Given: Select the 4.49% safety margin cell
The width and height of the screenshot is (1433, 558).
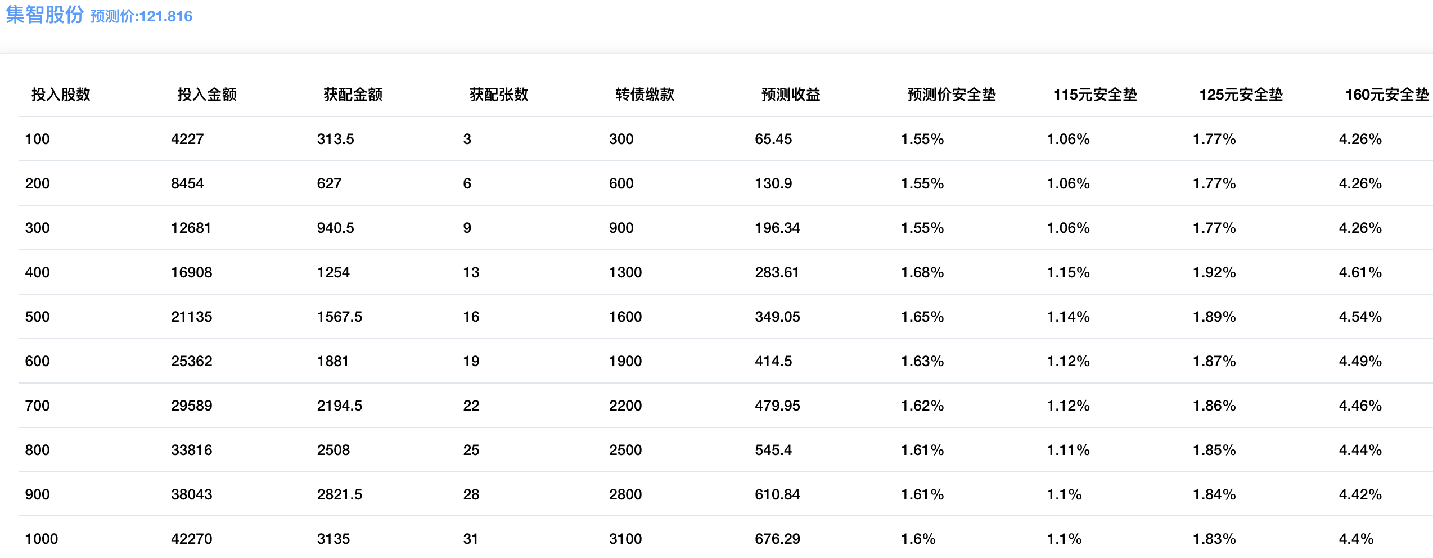Looking at the screenshot, I should pyautogui.click(x=1360, y=361).
